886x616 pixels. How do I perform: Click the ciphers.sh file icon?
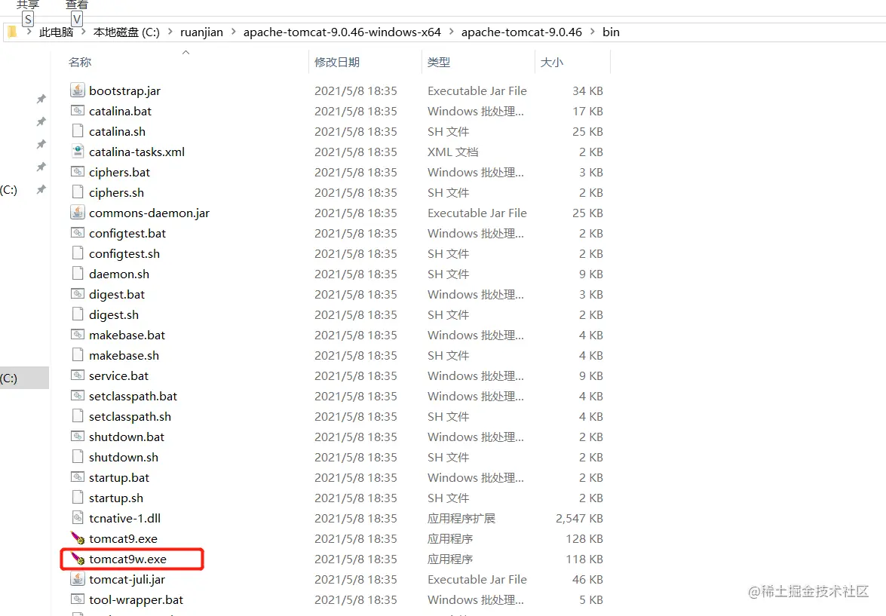(78, 192)
